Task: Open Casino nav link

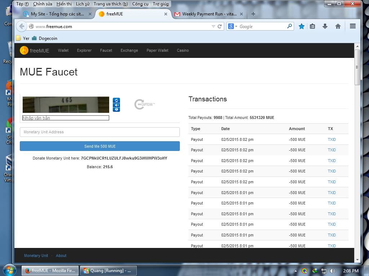Action: [183, 50]
